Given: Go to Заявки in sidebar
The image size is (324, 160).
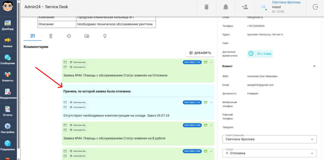Looking at the screenshot, I should [x=8, y=43].
